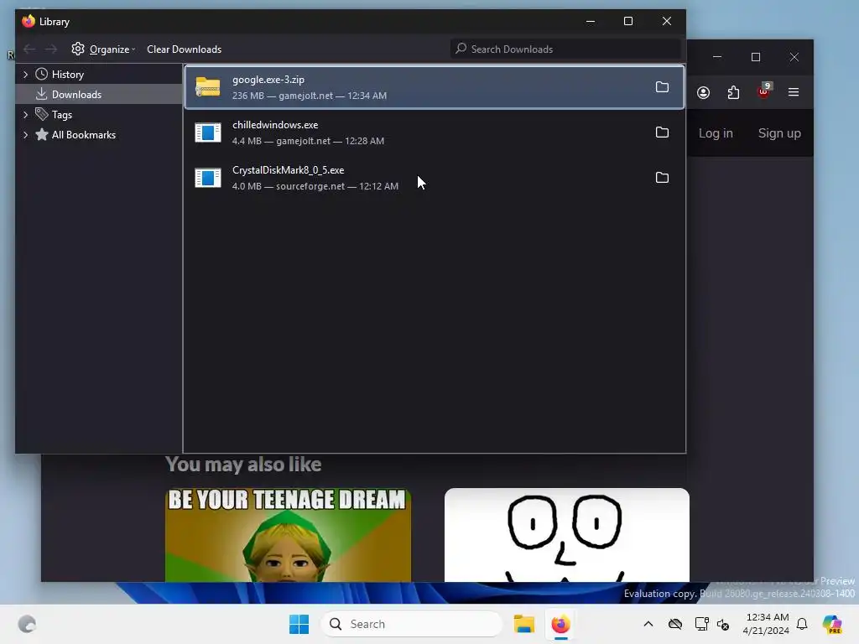The width and height of the screenshot is (859, 644).
Task: Minimize the Library window
Action: (x=590, y=21)
